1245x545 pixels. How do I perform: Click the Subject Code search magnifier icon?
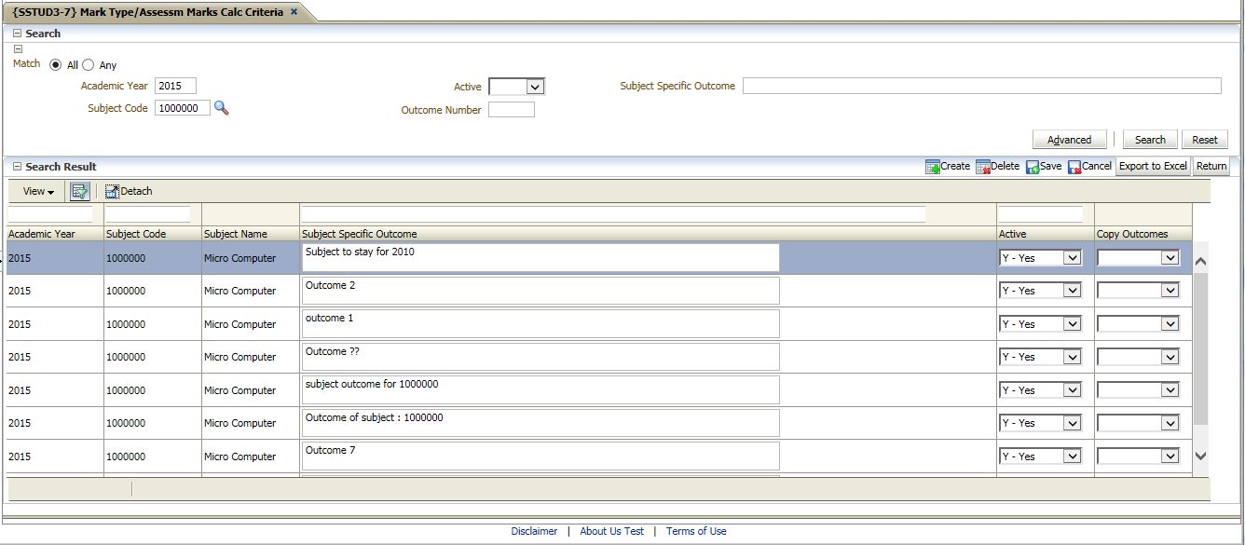[221, 108]
